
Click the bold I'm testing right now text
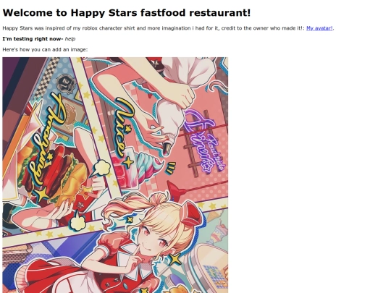coord(33,39)
